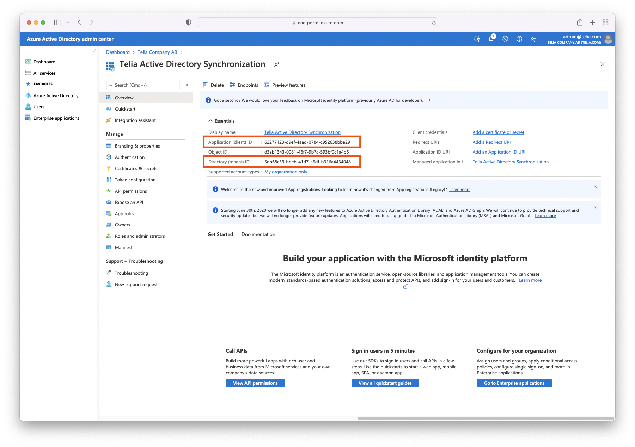Dismiss the ADAL deprecation banner
Viewport: 635px width, 447px height.
point(595,207)
